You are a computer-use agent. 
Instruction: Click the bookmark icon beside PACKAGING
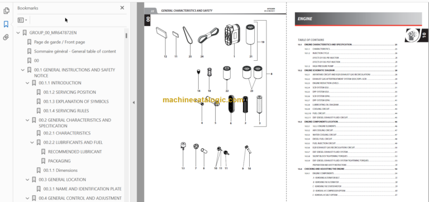coord(43,161)
